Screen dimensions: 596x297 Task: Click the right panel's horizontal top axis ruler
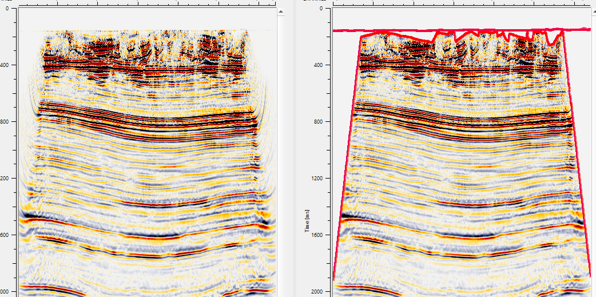click(458, 3)
